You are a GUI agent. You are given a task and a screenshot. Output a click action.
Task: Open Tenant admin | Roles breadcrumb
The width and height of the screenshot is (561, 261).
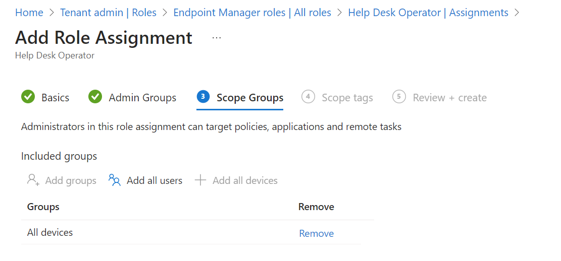click(x=108, y=13)
